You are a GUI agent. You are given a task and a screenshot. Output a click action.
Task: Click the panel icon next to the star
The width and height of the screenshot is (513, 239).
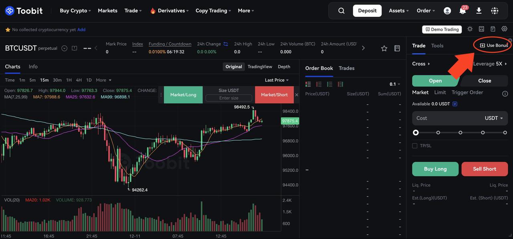point(397,48)
